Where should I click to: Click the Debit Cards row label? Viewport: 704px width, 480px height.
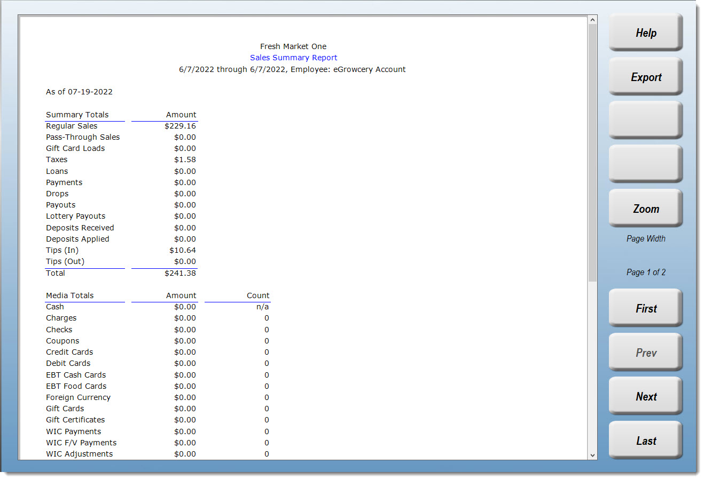tap(68, 363)
